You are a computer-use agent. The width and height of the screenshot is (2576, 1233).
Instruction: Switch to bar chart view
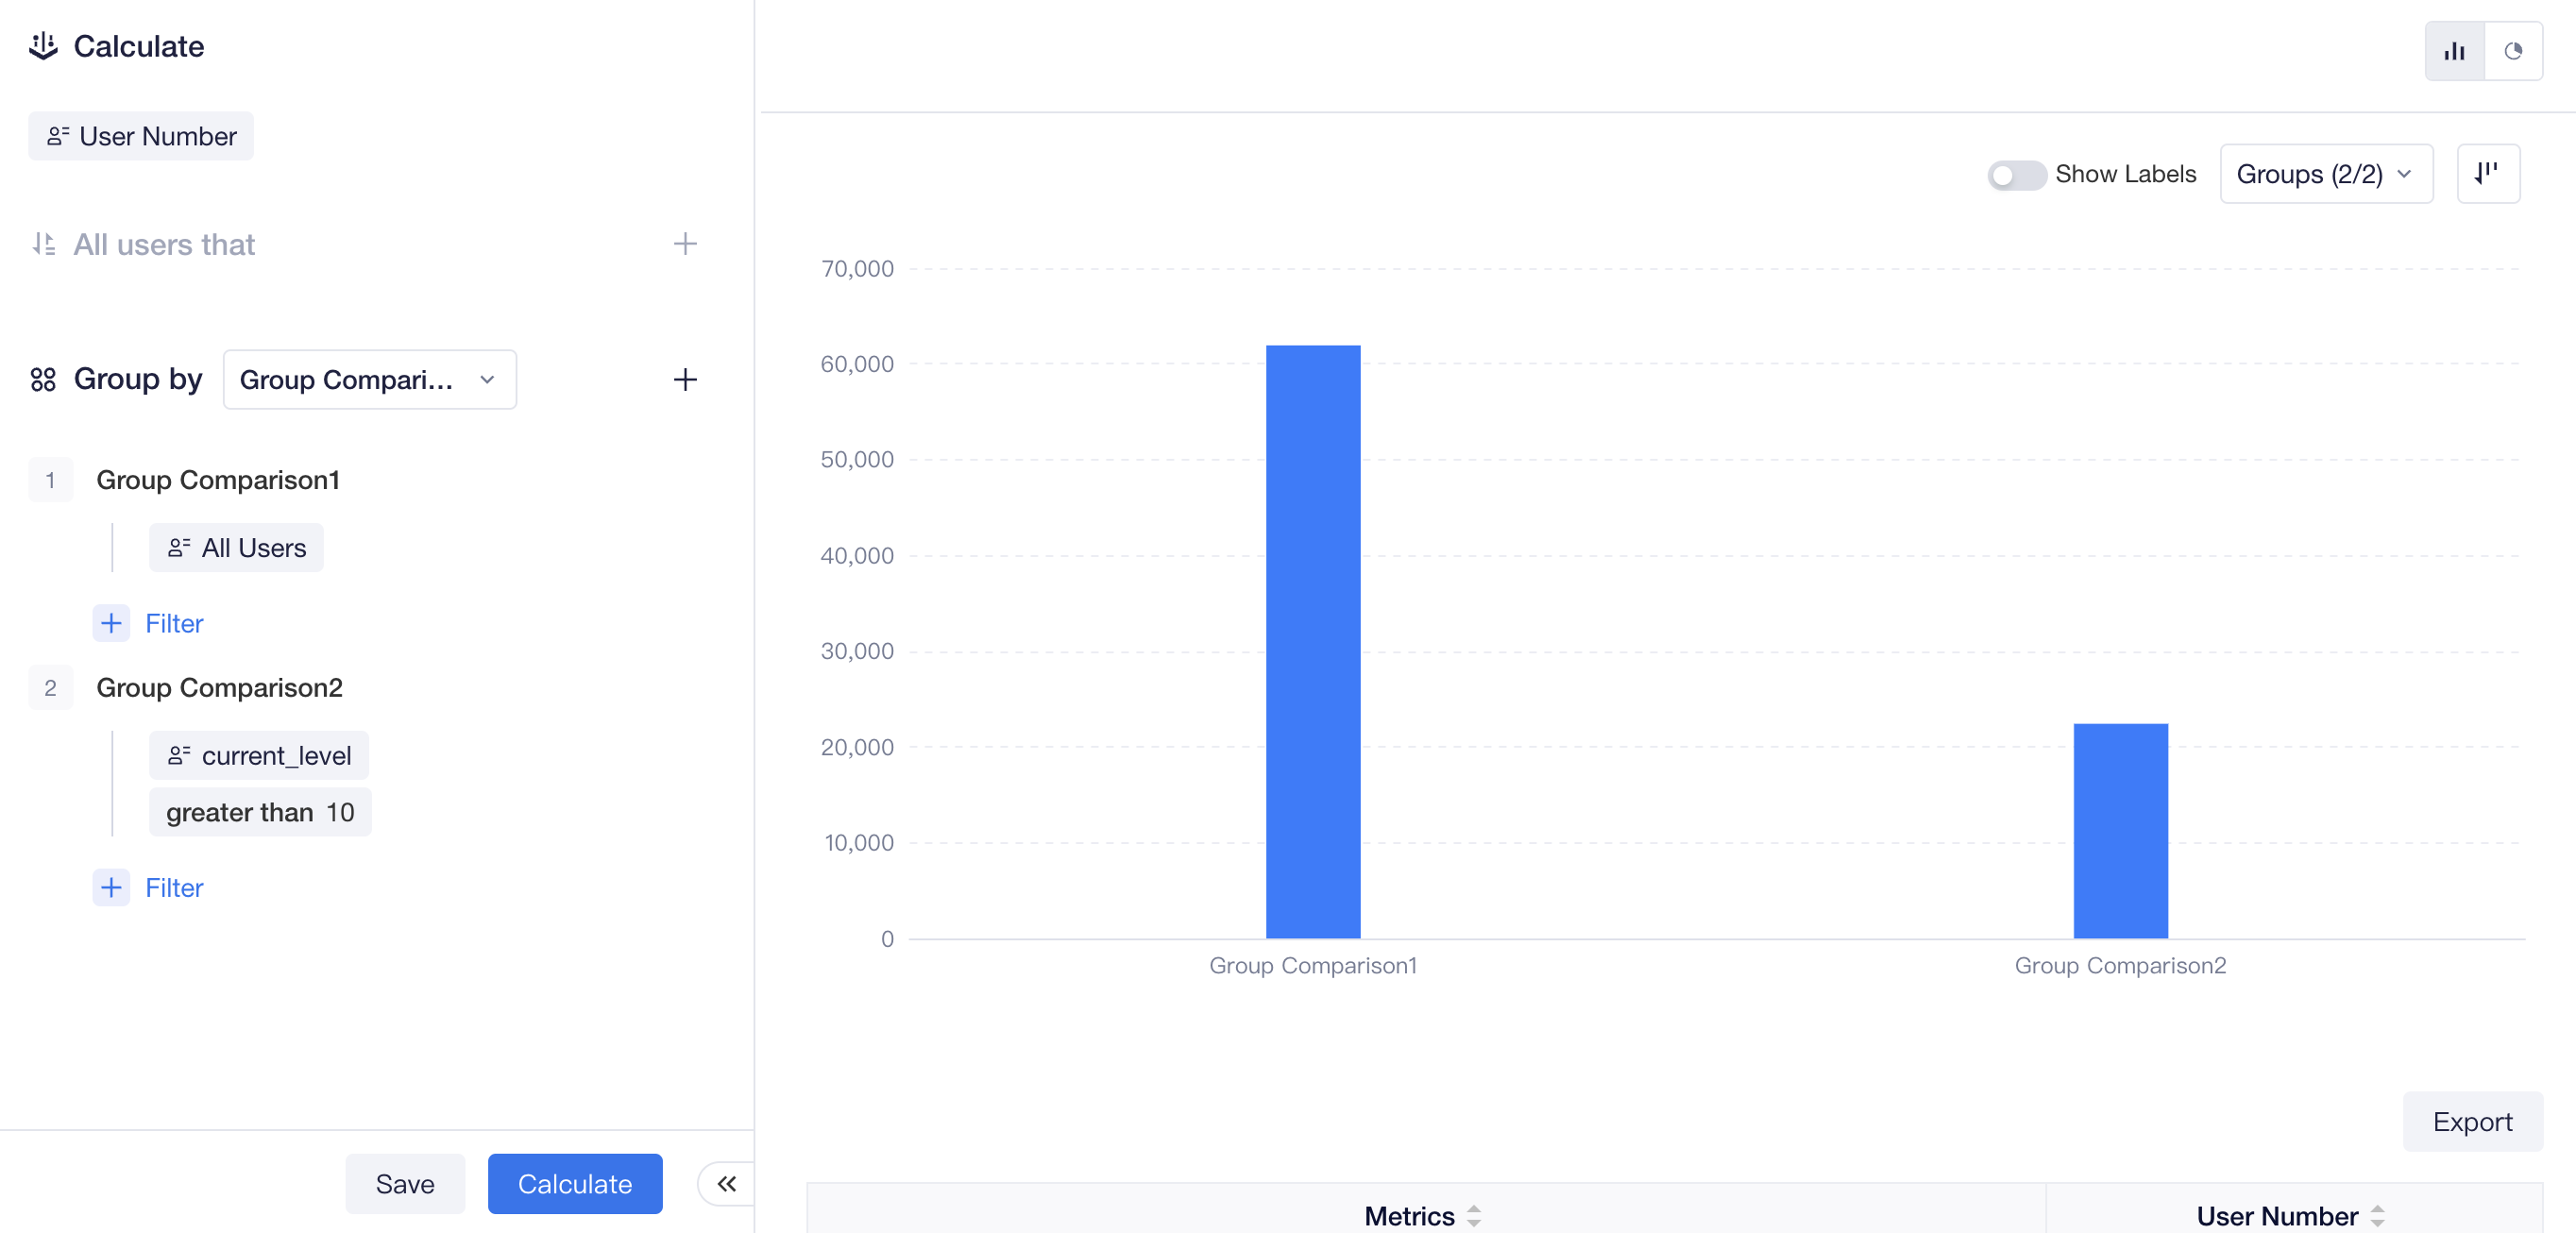click(x=2454, y=51)
